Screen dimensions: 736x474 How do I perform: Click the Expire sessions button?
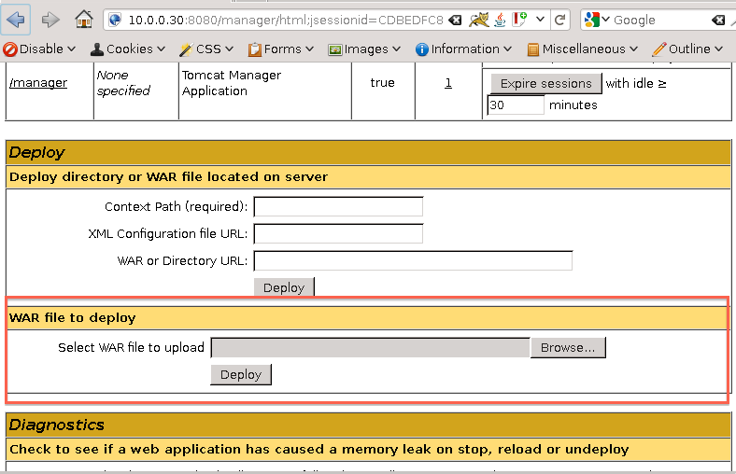click(546, 83)
